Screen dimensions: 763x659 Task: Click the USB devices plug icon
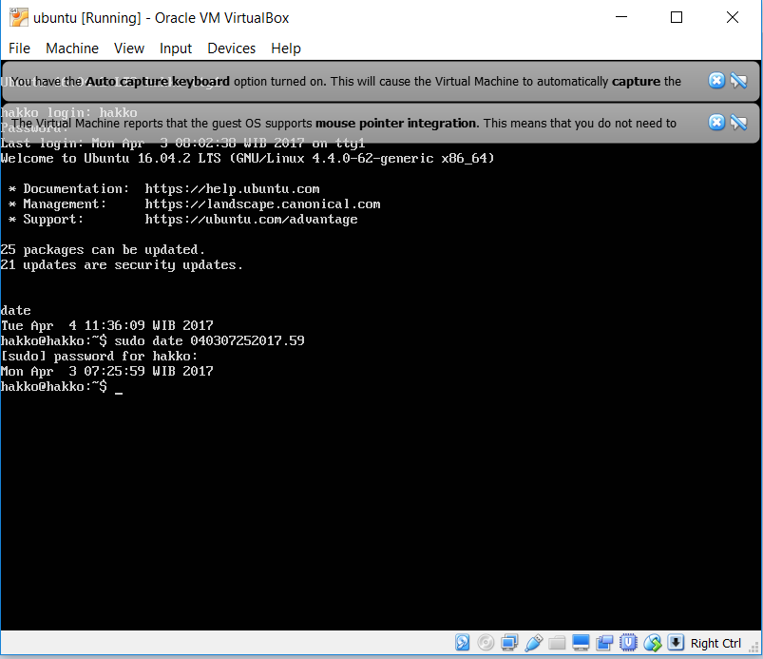[533, 643]
